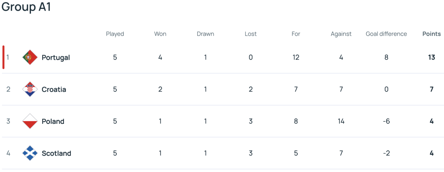Image resolution: width=444 pixels, height=172 pixels.
Task: Click the Won column header
Action: click(x=160, y=34)
